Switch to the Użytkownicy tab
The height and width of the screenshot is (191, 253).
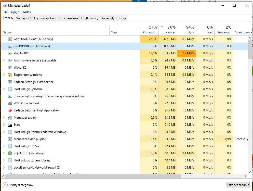coord(90,18)
